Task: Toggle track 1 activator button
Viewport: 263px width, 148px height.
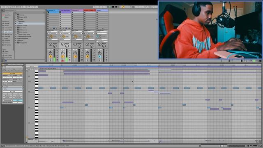Action: (x=51, y=57)
